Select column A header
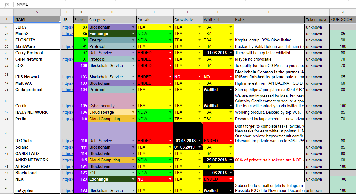356x194 pixels. coord(37,12)
